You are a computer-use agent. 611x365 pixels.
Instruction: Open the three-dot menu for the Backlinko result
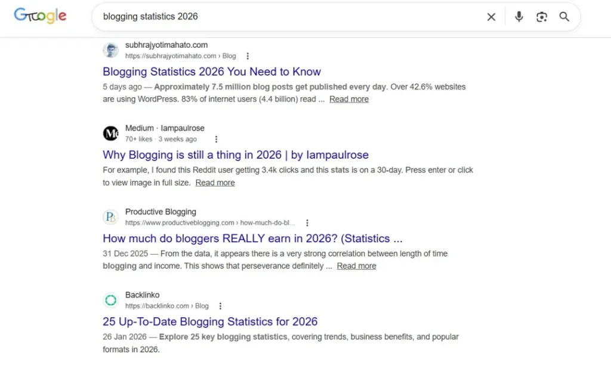[220, 305]
